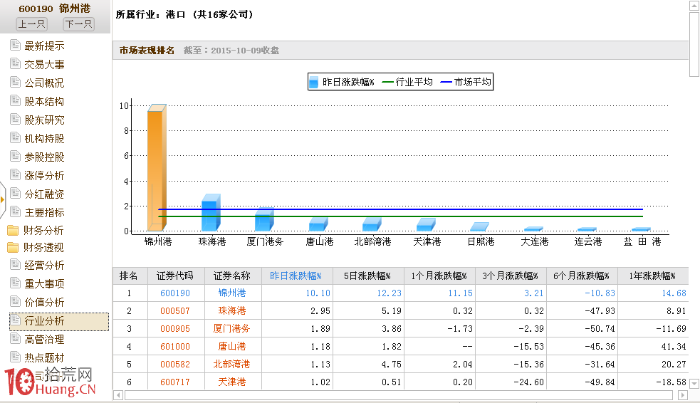Open 最新提示 page icon in sidebar
700x403 pixels.
click(x=15, y=45)
